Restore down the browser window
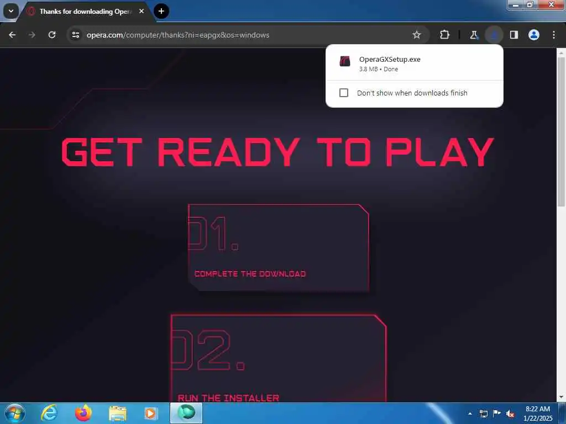 coord(530,4)
